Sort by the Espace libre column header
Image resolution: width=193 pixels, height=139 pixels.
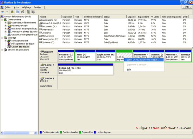coord(144,16)
